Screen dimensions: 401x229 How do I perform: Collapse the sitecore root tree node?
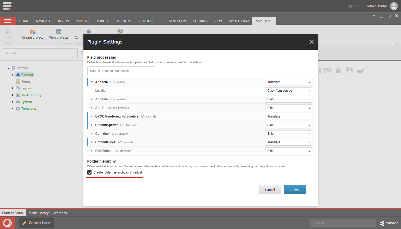(8, 68)
